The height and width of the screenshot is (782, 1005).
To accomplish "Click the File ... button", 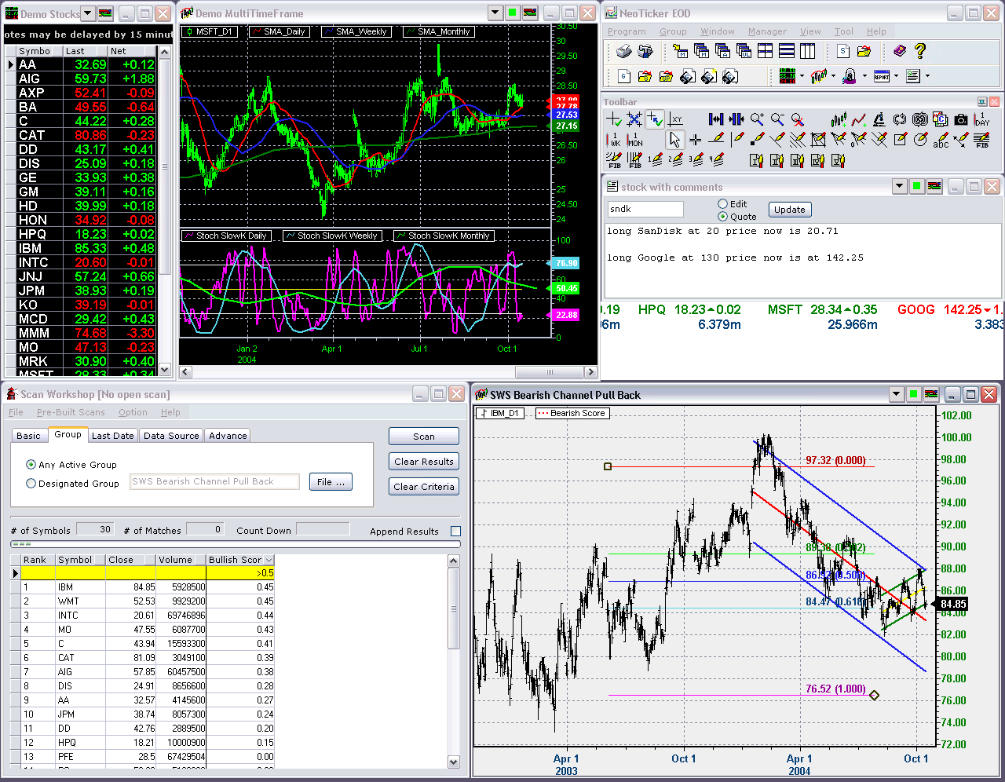I will click(331, 482).
